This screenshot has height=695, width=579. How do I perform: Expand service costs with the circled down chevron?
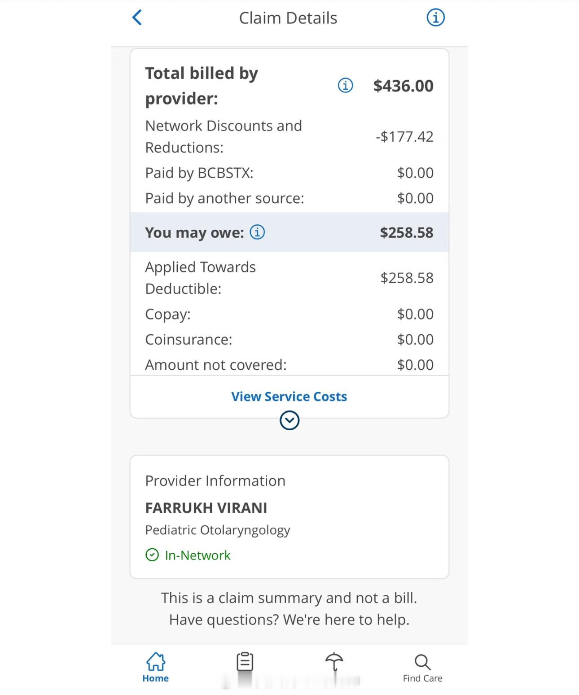[x=289, y=420]
